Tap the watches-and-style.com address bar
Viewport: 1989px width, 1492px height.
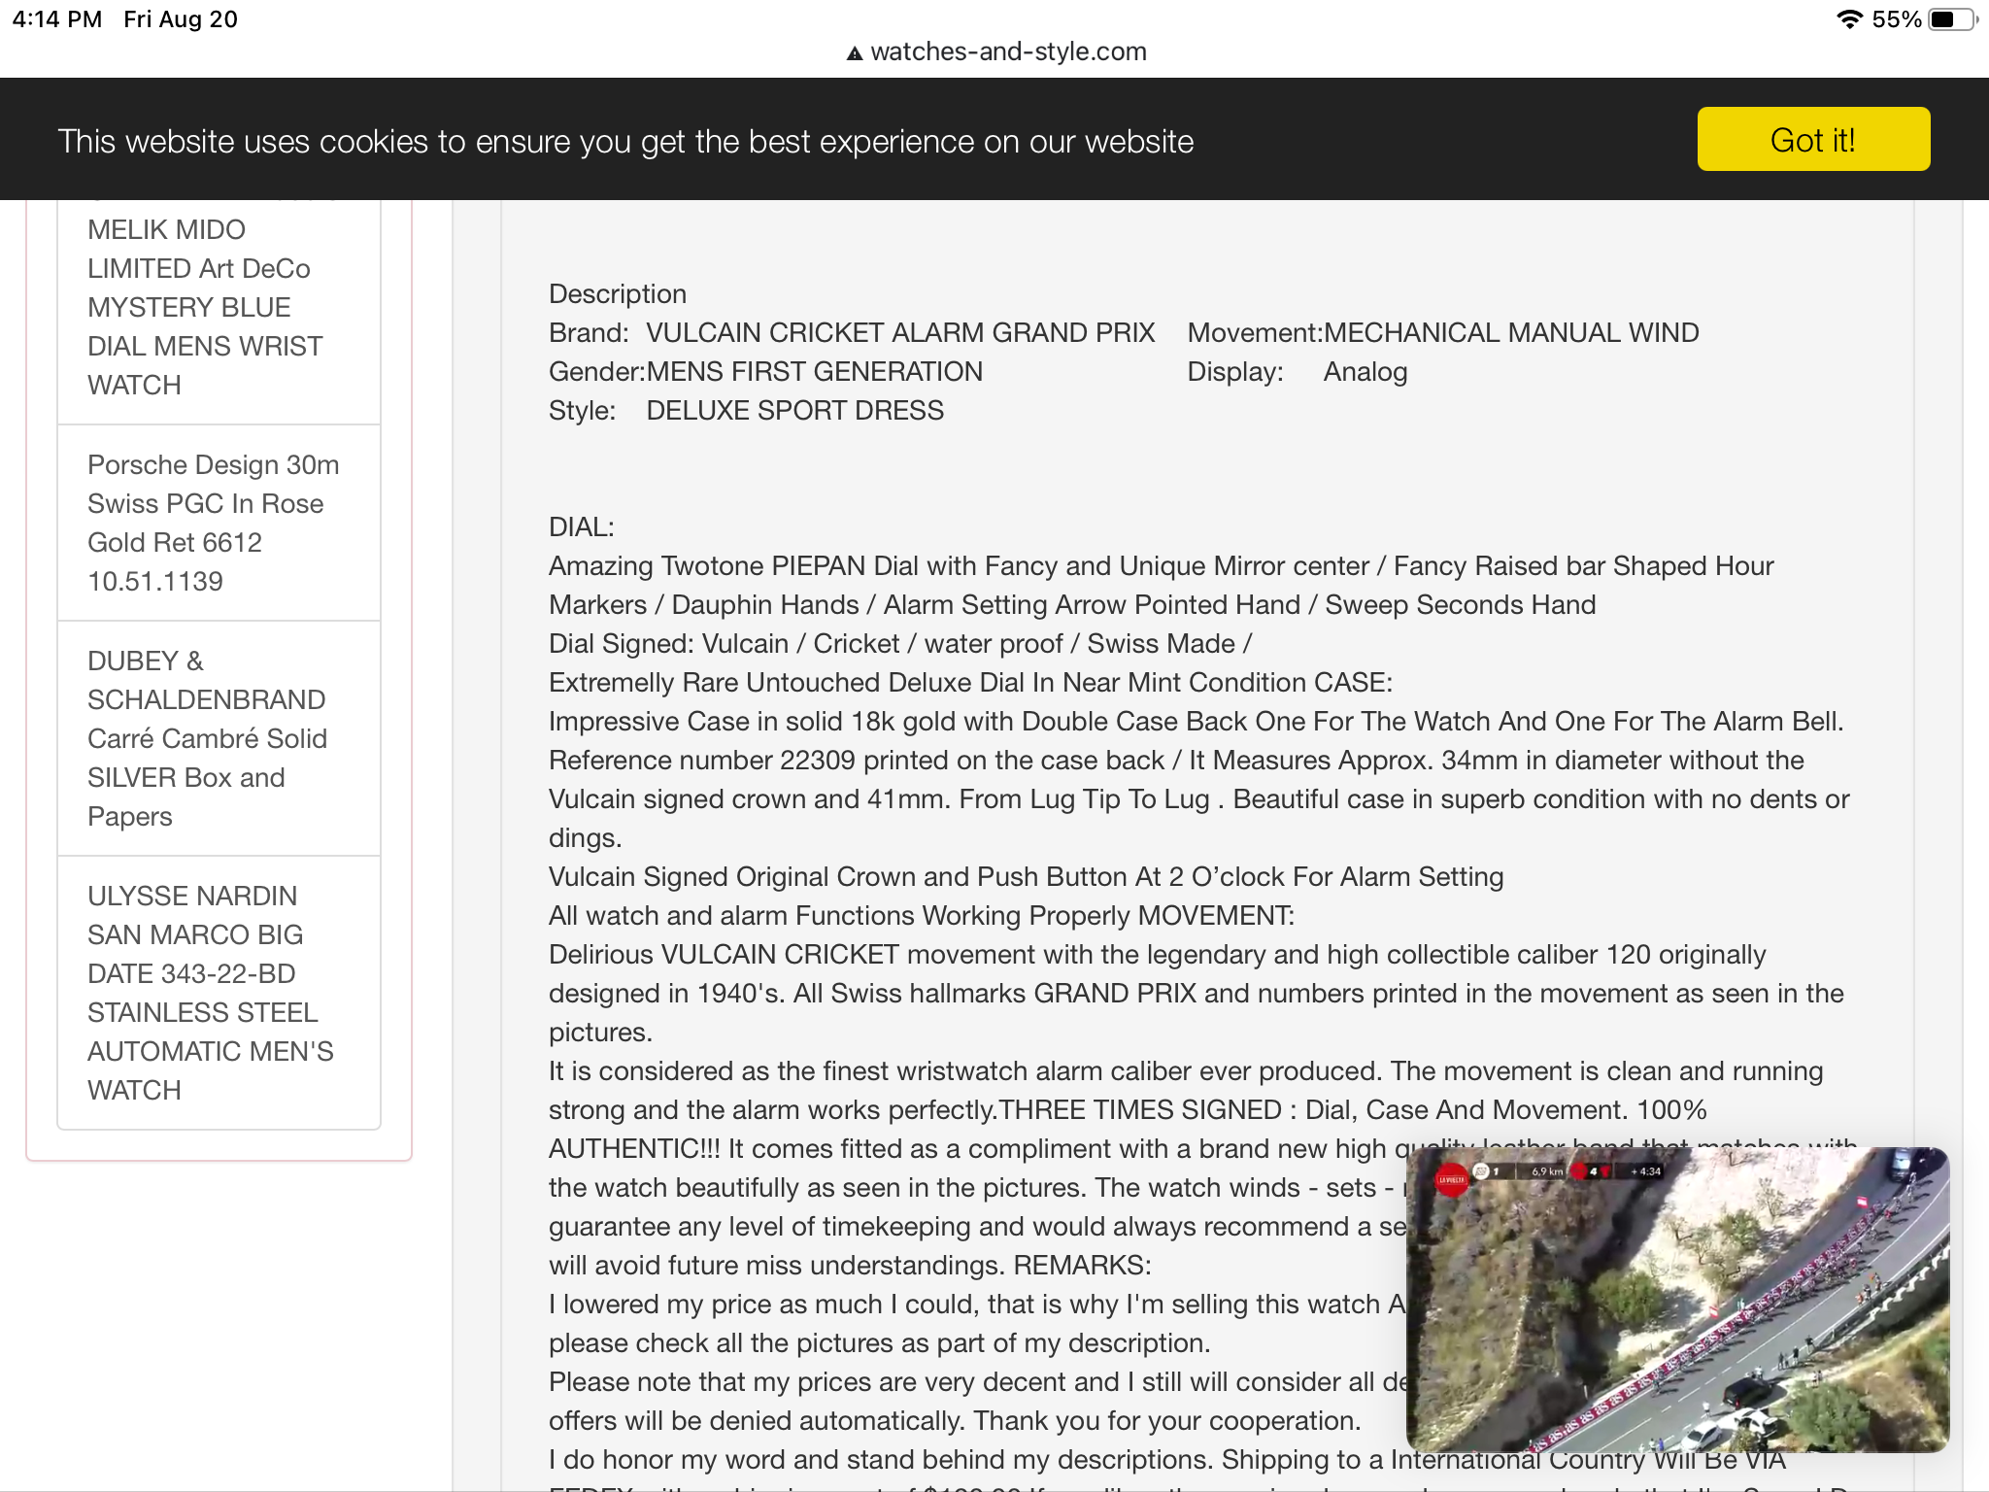click(1007, 51)
